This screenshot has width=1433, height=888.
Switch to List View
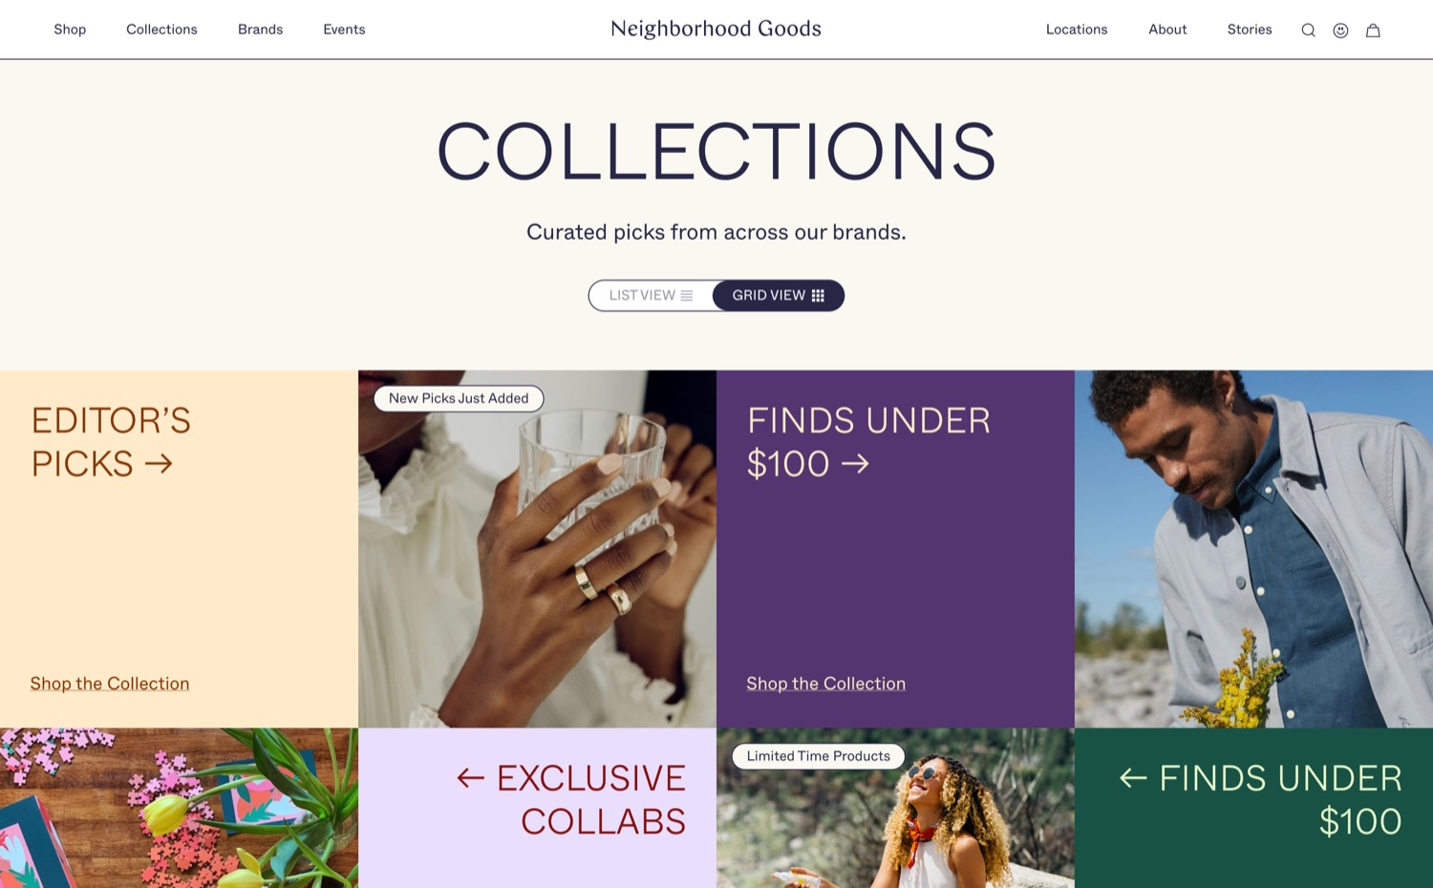[652, 296]
